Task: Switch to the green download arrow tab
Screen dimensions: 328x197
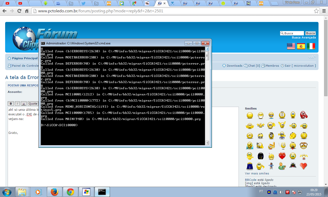Action: point(45,3)
